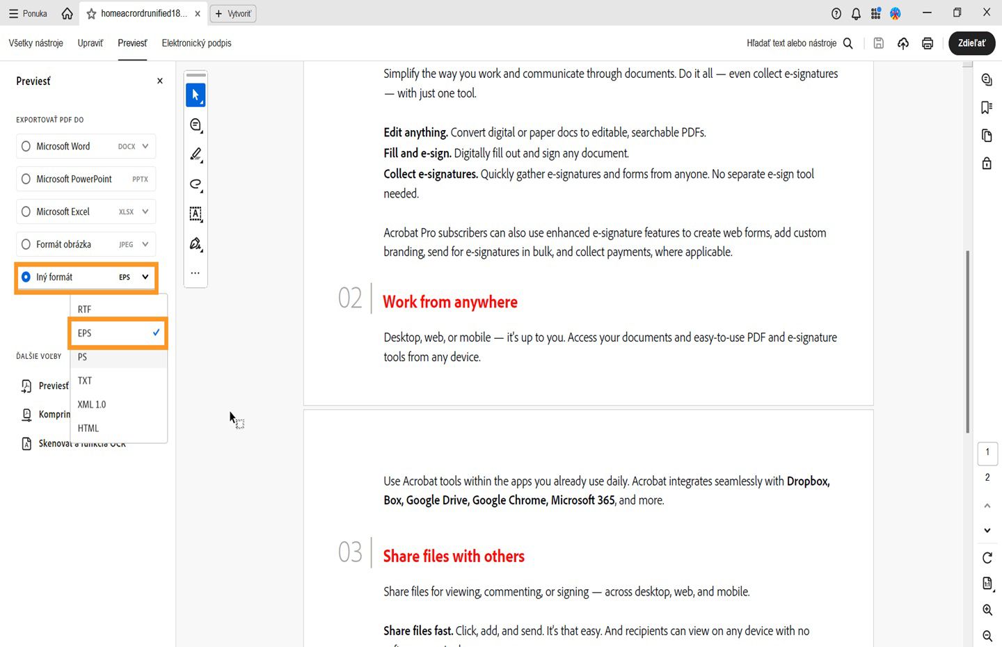Click the page number input field
The image size is (1002, 647).
tap(987, 453)
